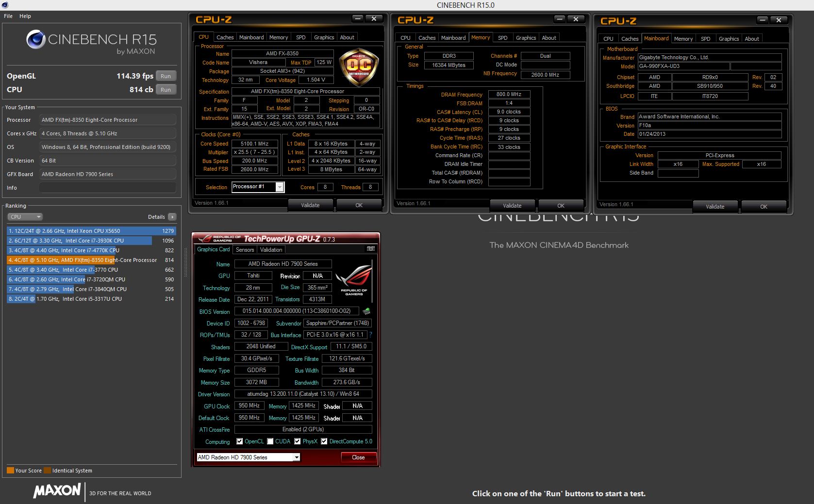Open SPD tab in the CPU-Z Memory window
This screenshot has width=814, height=504.
[x=503, y=38]
